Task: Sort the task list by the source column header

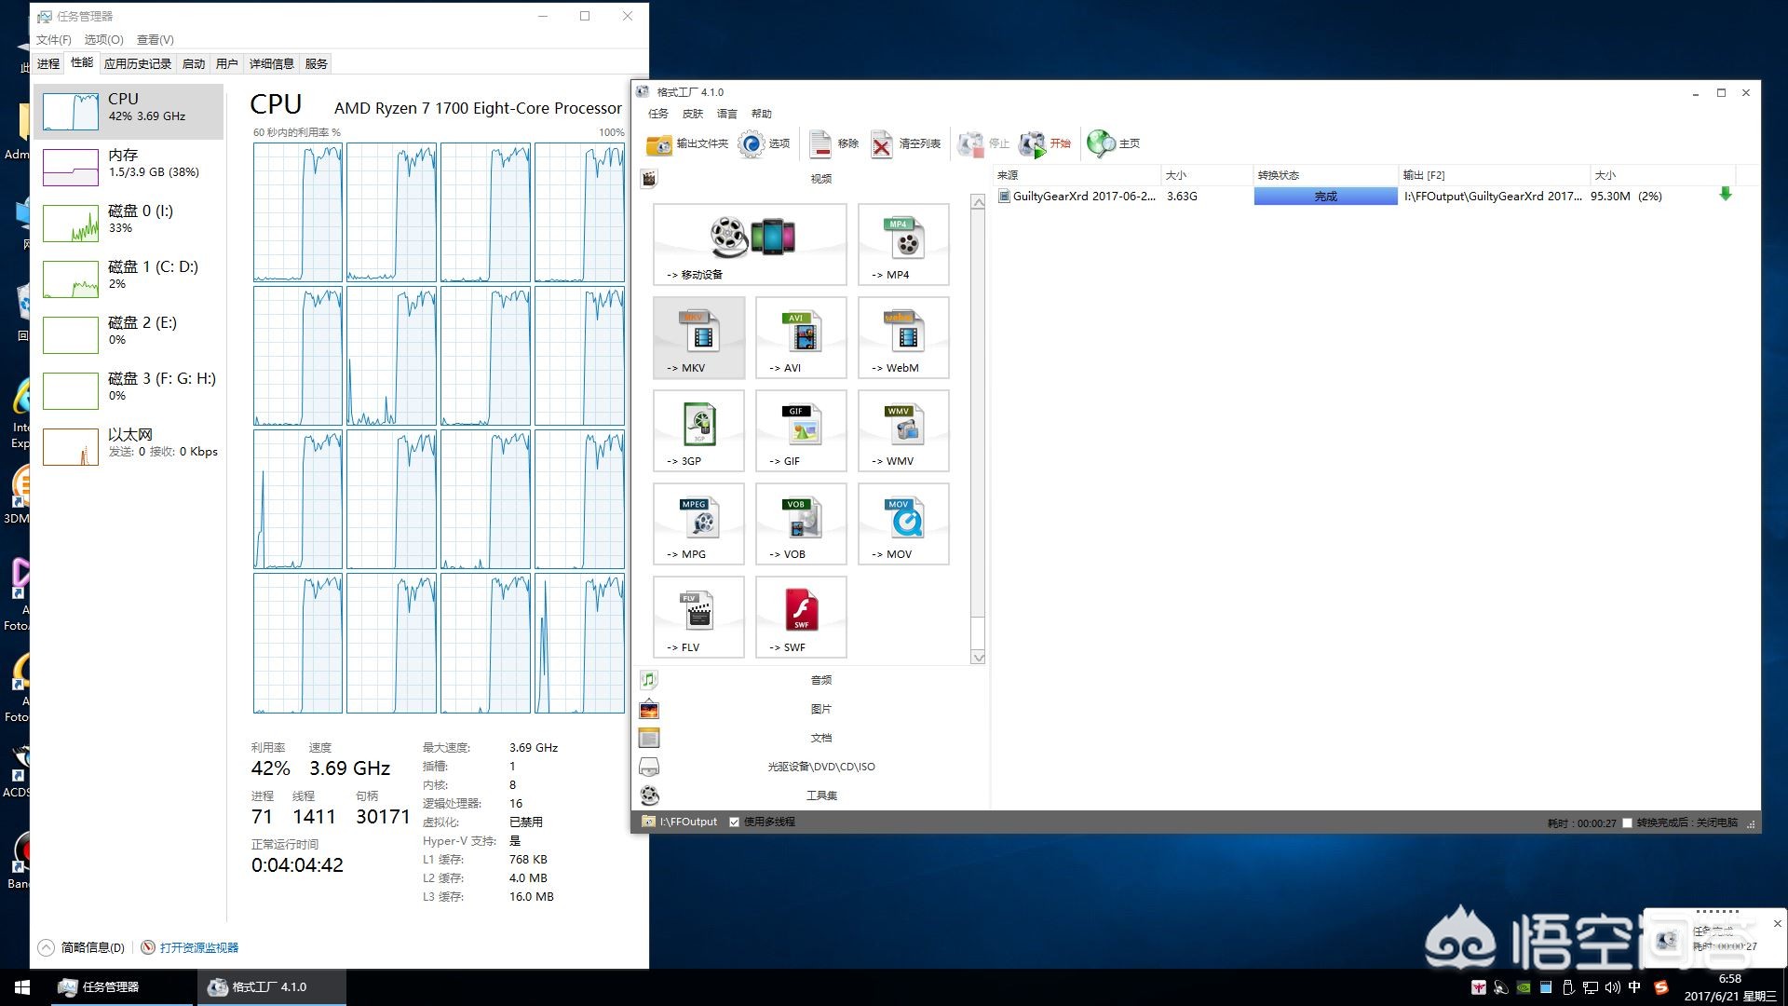Action: (x=1077, y=175)
